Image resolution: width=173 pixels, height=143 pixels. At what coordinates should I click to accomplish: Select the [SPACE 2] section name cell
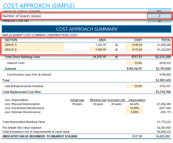click(33, 50)
